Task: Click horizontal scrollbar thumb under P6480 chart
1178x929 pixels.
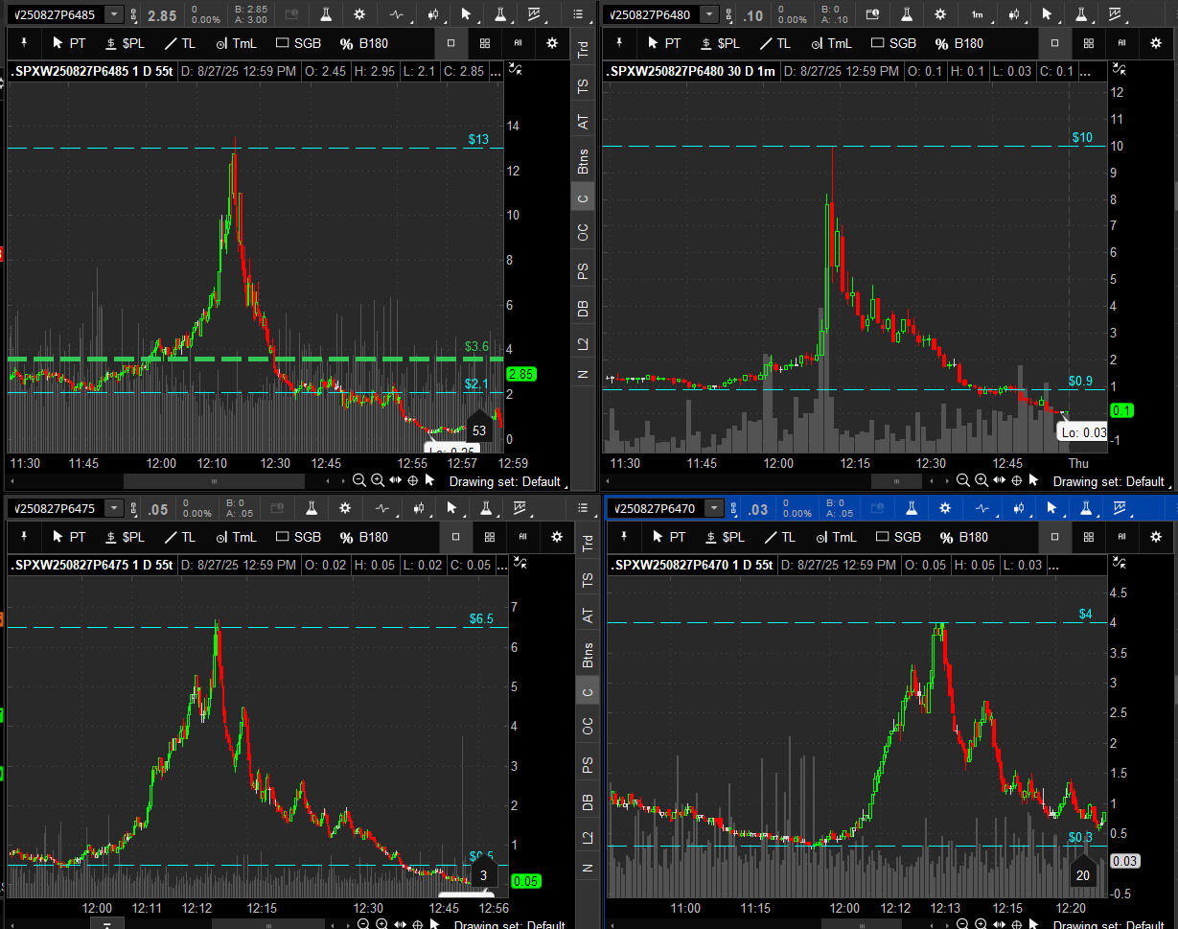Action: (897, 480)
